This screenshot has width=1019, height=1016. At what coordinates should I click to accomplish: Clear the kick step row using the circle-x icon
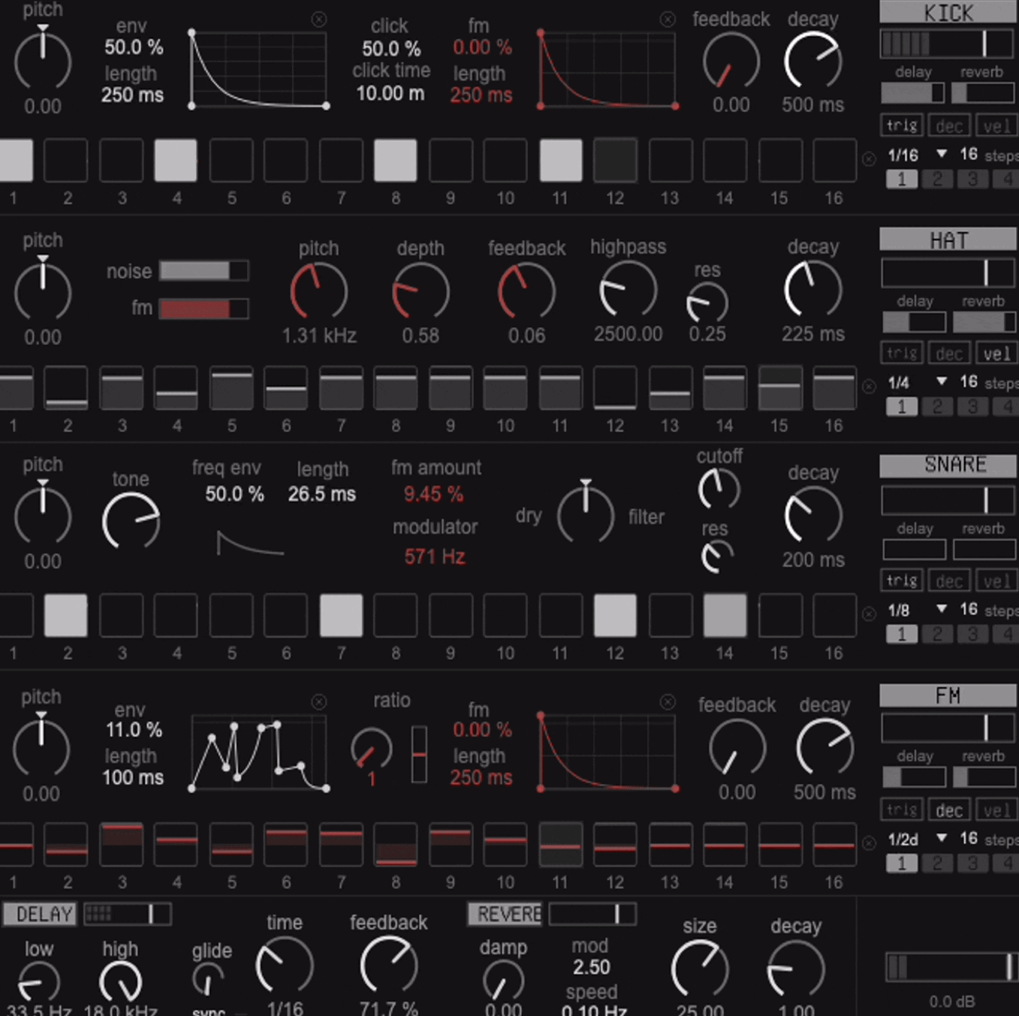point(869,159)
